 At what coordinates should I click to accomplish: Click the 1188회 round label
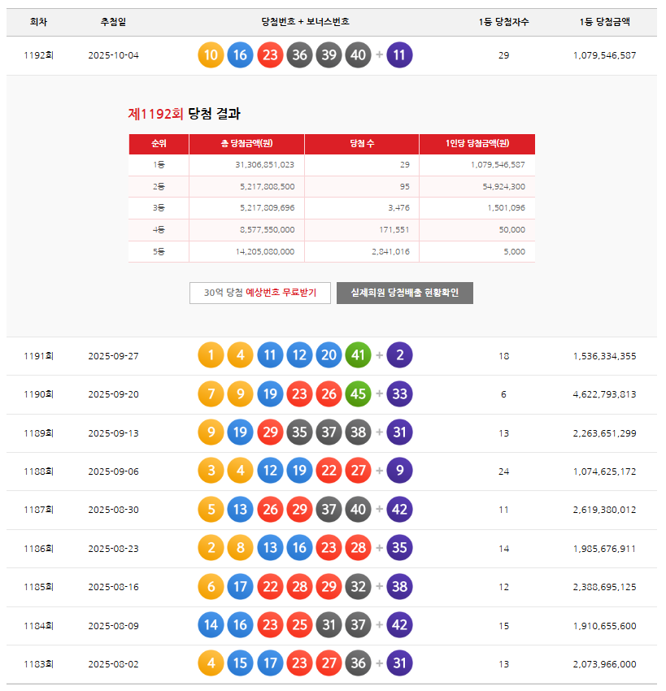[38, 472]
